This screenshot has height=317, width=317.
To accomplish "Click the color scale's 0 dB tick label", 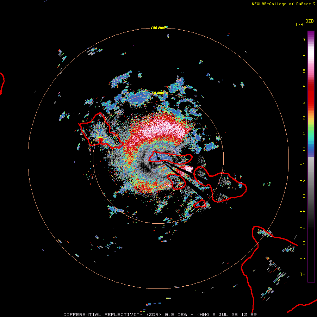I will (x=304, y=149).
